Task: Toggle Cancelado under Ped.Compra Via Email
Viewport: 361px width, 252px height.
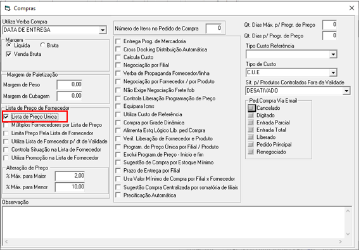Action: click(x=251, y=108)
